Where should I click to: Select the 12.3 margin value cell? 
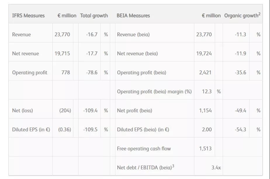[207, 92]
